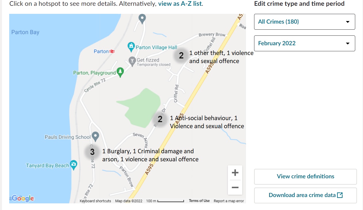Click the Parton Village Hall map pin
Viewport: 363px width, 210px height.
coord(131,46)
